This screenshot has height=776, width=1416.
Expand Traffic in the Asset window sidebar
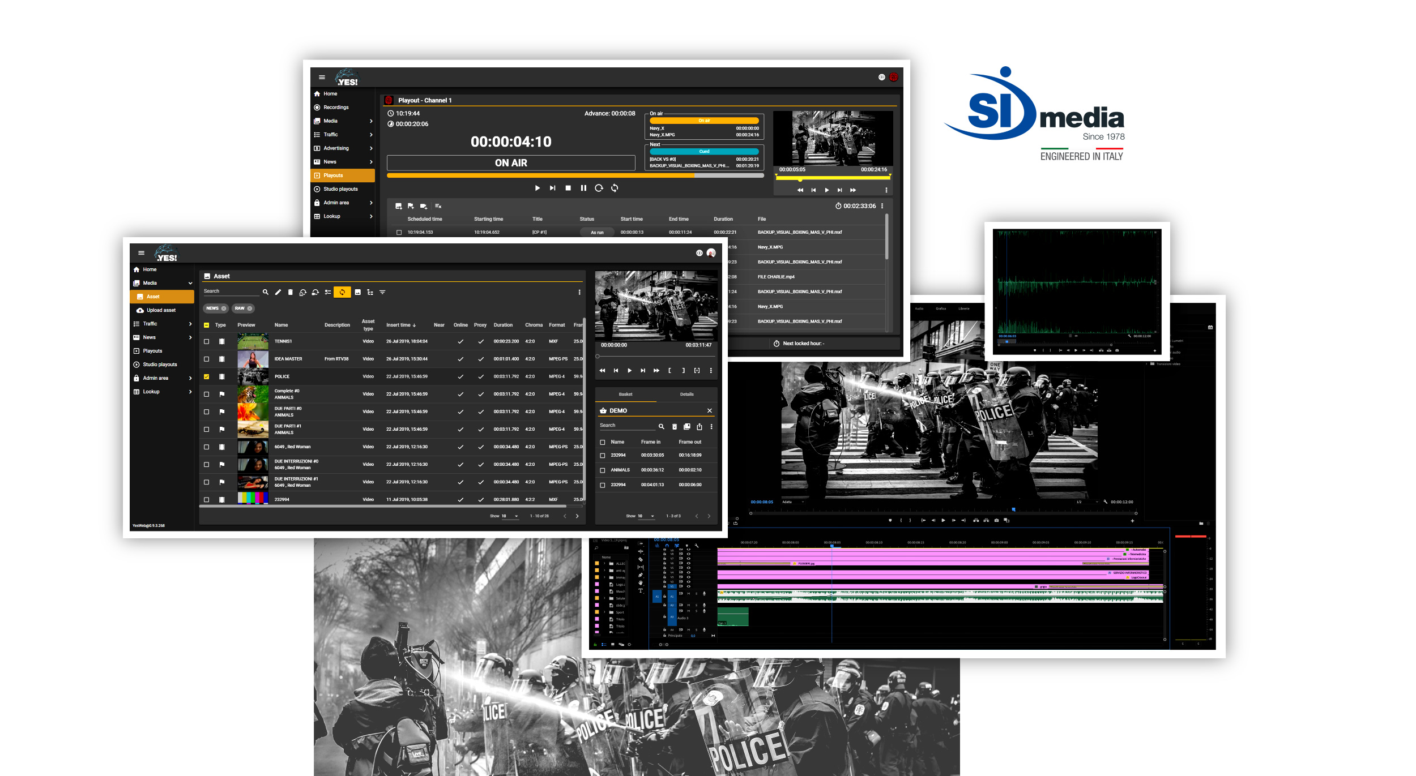tap(190, 324)
